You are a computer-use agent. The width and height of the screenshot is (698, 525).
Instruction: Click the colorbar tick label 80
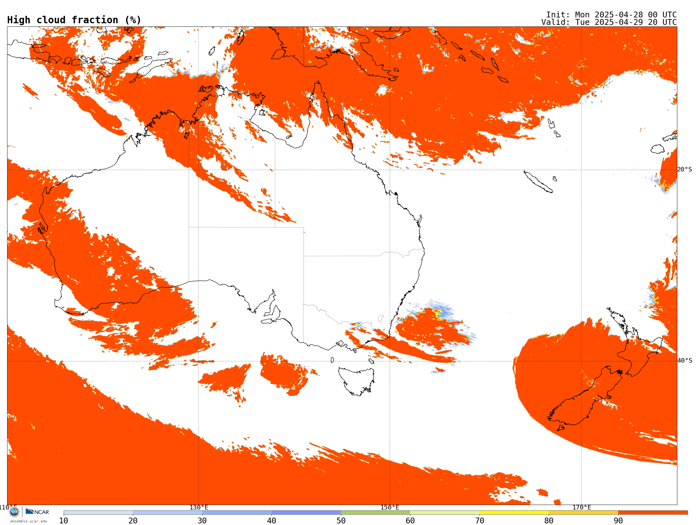pos(549,521)
